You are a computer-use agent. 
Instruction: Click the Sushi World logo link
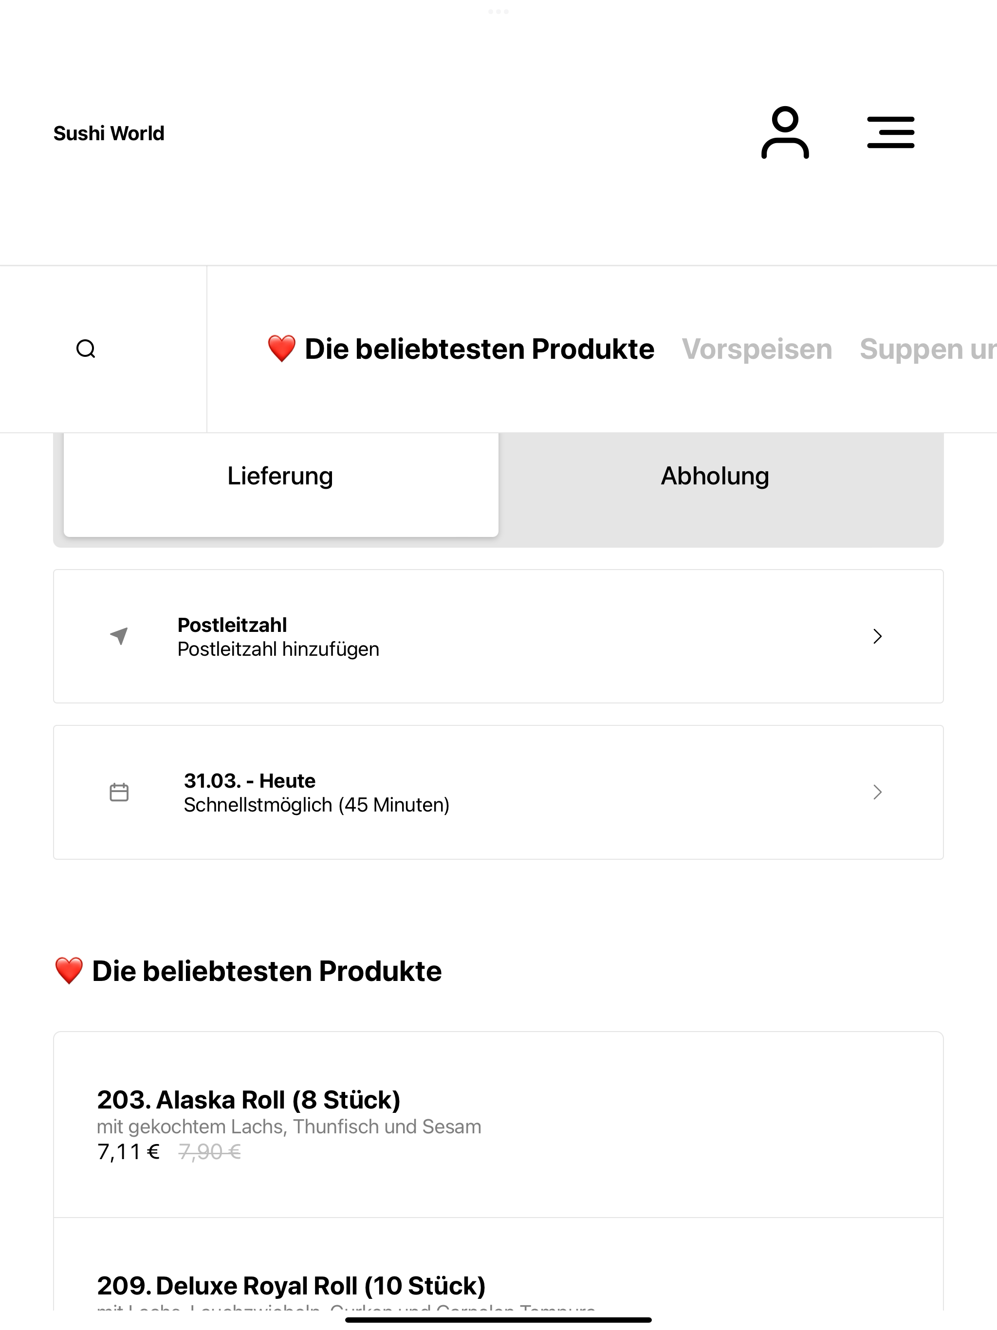pos(109,133)
